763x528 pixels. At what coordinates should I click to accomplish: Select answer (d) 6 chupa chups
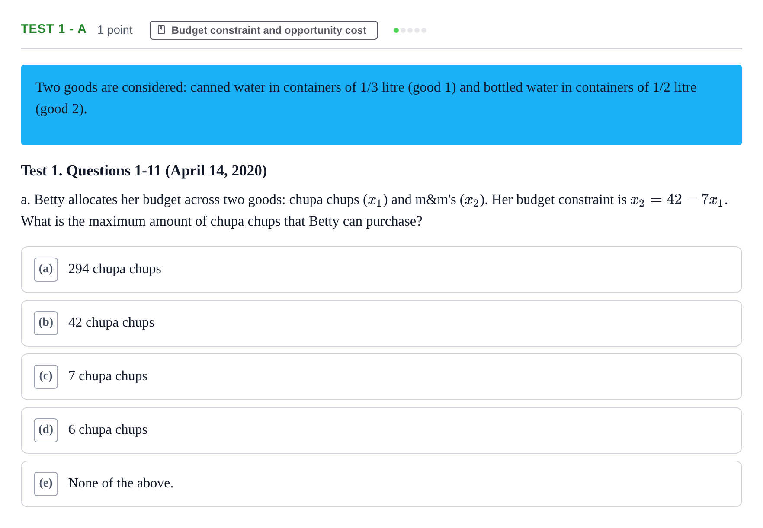[381, 430]
